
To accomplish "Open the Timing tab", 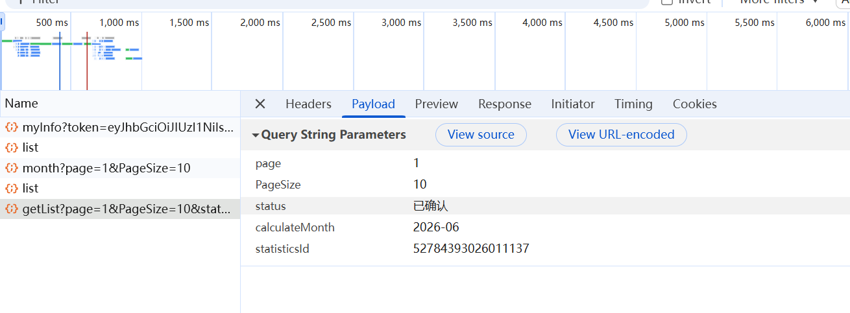I will click(x=633, y=104).
